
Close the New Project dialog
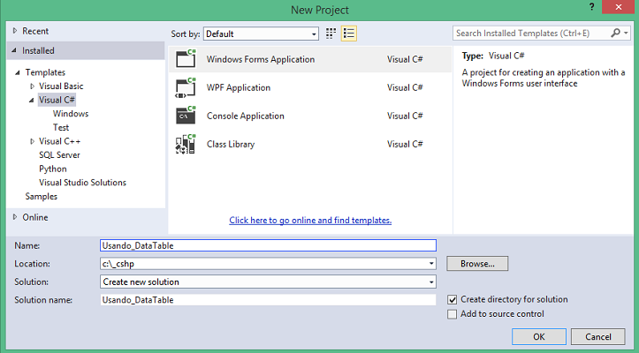pos(618,7)
